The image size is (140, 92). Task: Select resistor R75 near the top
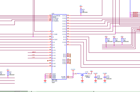tap(81, 11)
